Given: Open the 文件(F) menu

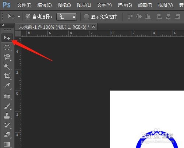Looking at the screenshot, I should pos(24,5).
